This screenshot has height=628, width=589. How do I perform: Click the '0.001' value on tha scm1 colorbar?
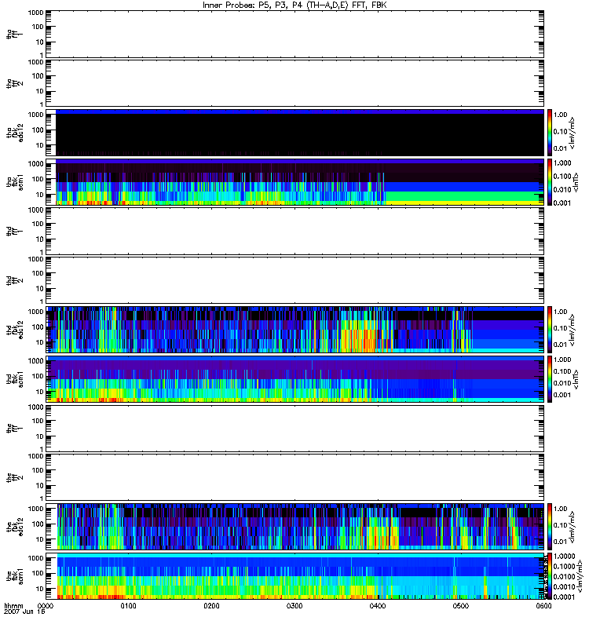pos(562,203)
